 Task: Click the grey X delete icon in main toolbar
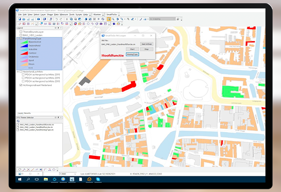coord(67,19)
